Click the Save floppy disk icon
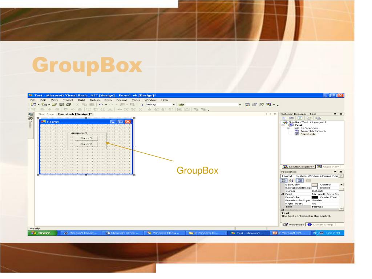 (x=61, y=105)
